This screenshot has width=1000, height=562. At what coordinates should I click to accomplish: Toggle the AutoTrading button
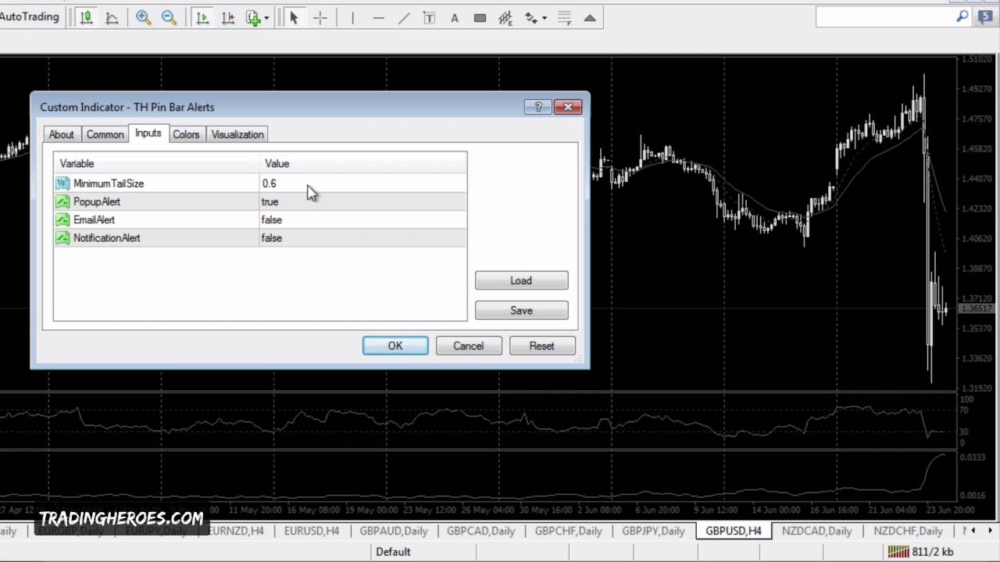30,16
